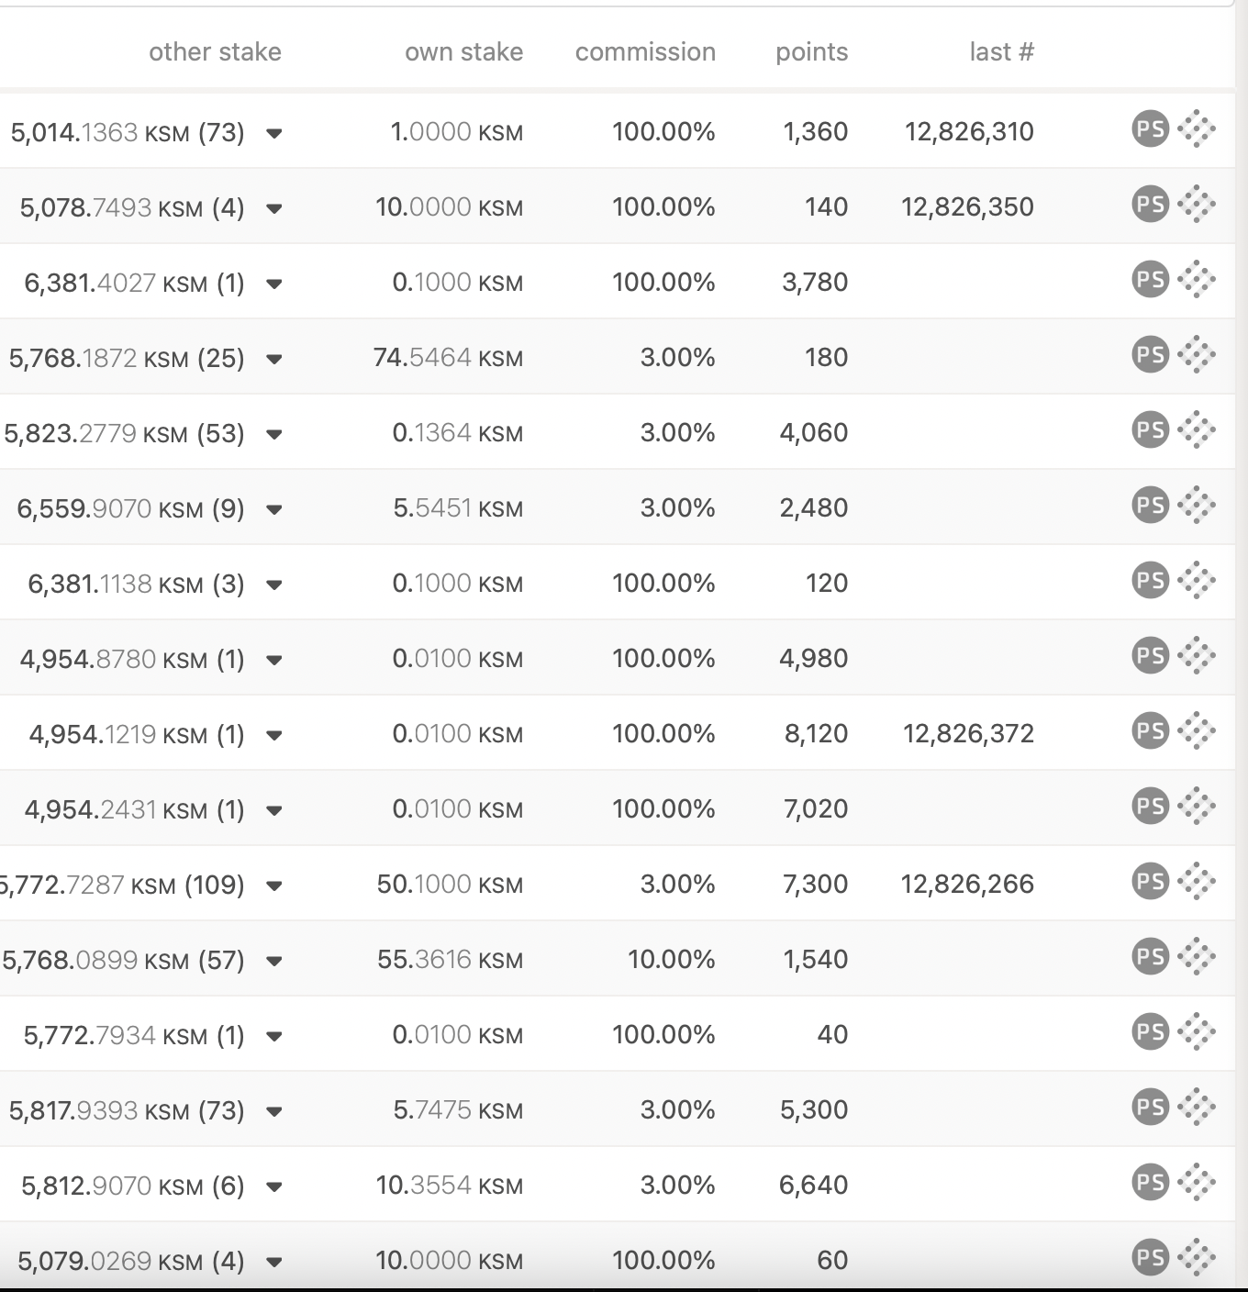Open the PS icon in the 5,812.9070 KSM row

point(1150,1182)
